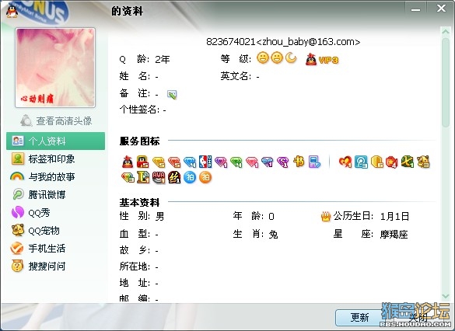Click the green 七 game icon
Viewport: 455px width, 331px height.
point(408,162)
